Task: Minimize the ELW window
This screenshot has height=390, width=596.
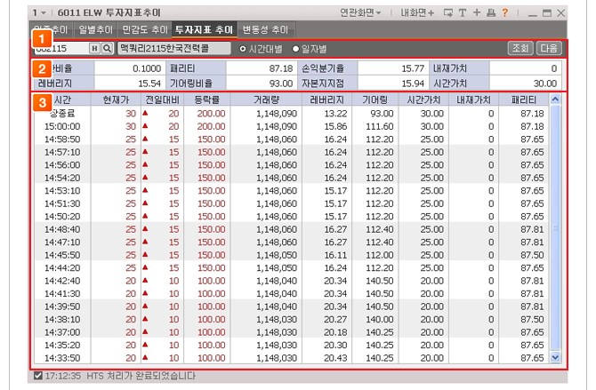Action: tap(533, 13)
